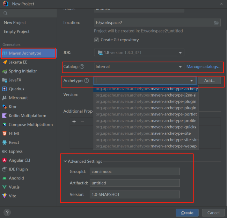Add a new additional property
The image size is (227, 218).
[74, 121]
